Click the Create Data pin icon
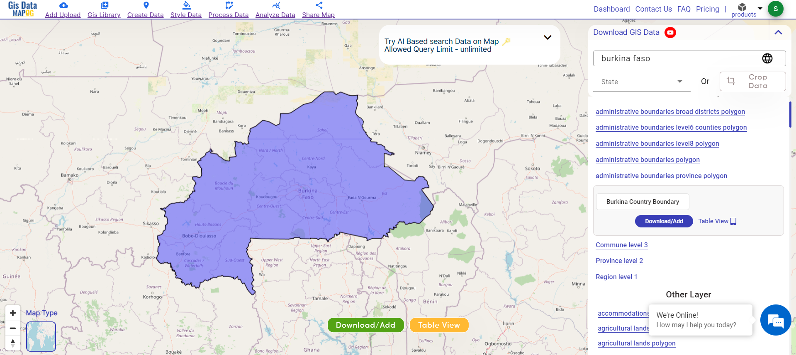796x355 pixels. click(146, 5)
